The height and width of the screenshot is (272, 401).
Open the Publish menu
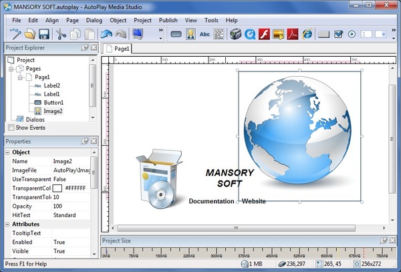point(168,20)
